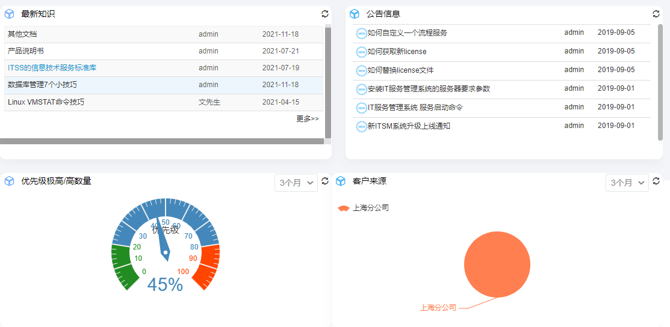Open 3个月 dropdown in 优先级极高/高数量 panel

pyautogui.click(x=296, y=183)
